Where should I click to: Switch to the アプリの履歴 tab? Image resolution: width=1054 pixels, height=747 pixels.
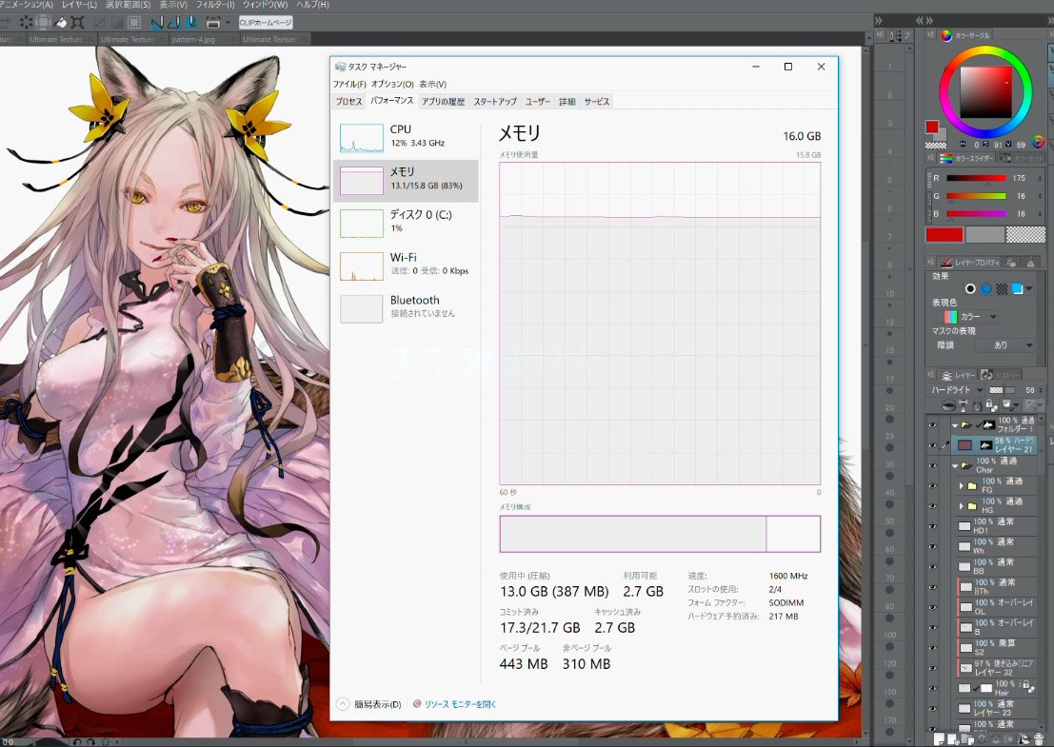[x=443, y=102]
